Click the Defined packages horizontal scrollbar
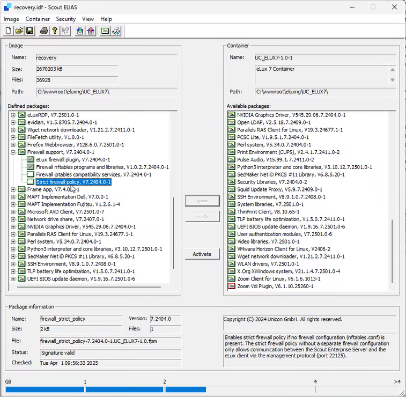406x397 pixels. point(89,287)
